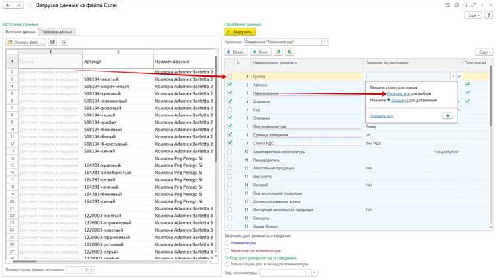497x278 pixels.
Task: Click the Вниз move down button
Action: 260,52
